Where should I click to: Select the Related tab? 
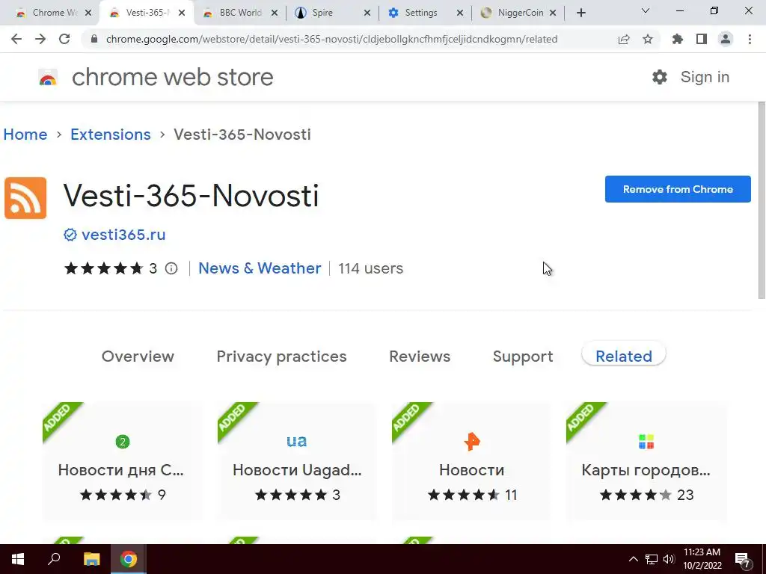pyautogui.click(x=623, y=355)
